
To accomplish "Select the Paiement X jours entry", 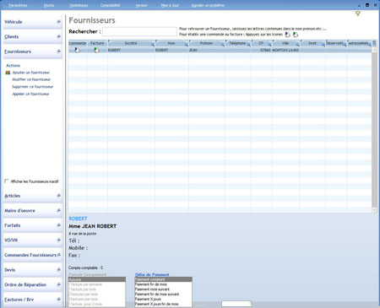I will point(163,299).
